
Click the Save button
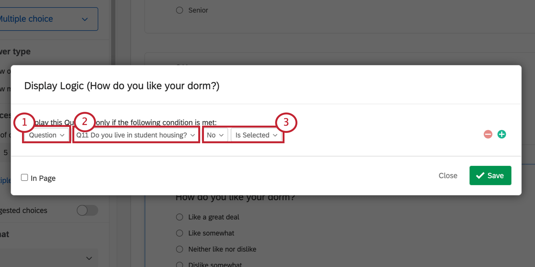pos(490,176)
